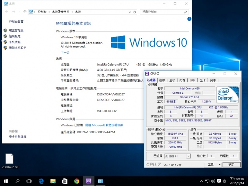Open the volume control tray icon
Viewport: 248px width, 186px height.
click(213, 181)
